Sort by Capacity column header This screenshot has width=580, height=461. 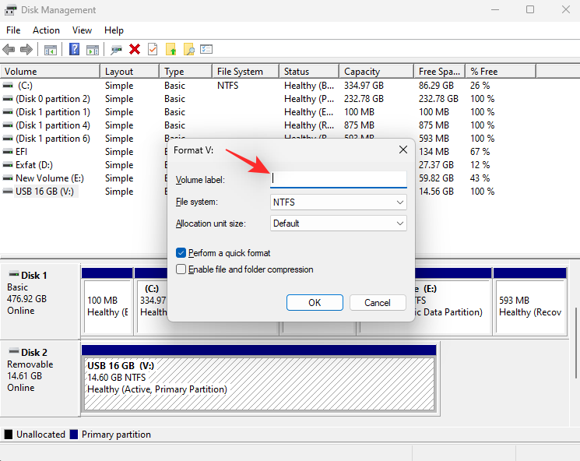point(377,72)
